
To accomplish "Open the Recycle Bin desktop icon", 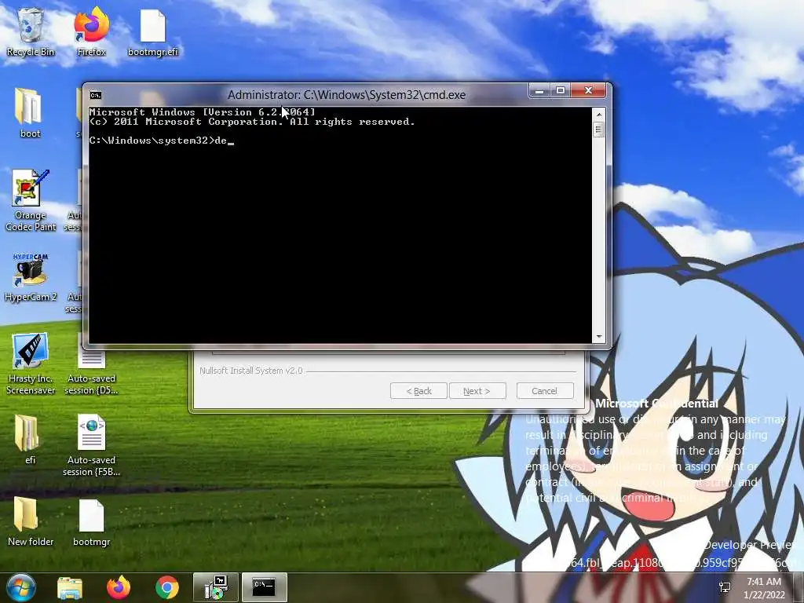I will tap(31, 31).
